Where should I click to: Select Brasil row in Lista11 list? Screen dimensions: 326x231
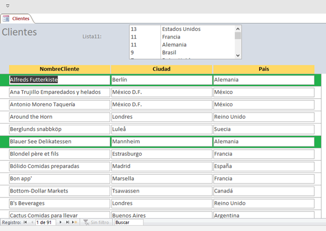coord(182,53)
